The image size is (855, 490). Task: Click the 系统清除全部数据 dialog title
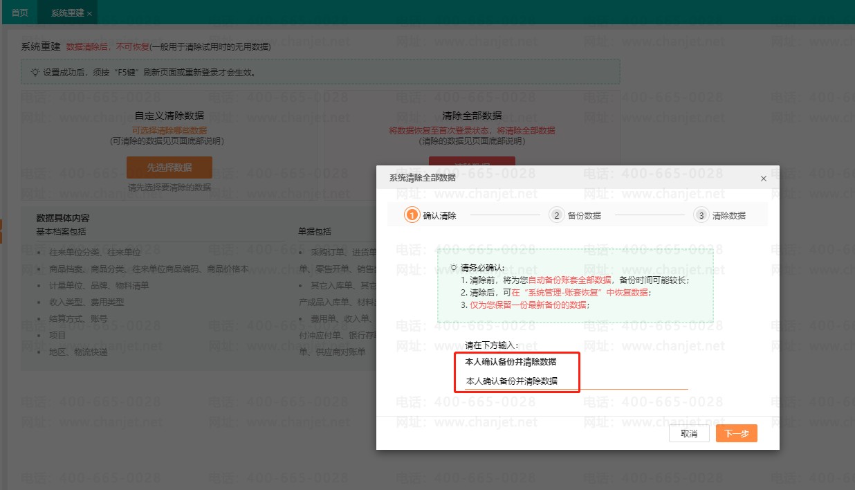point(422,177)
